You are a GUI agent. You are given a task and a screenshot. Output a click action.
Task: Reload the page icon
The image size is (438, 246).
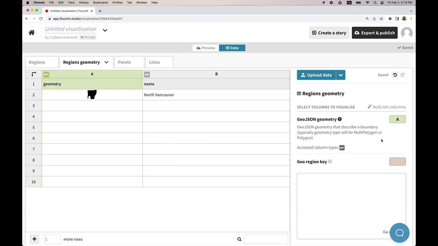pos(41,19)
